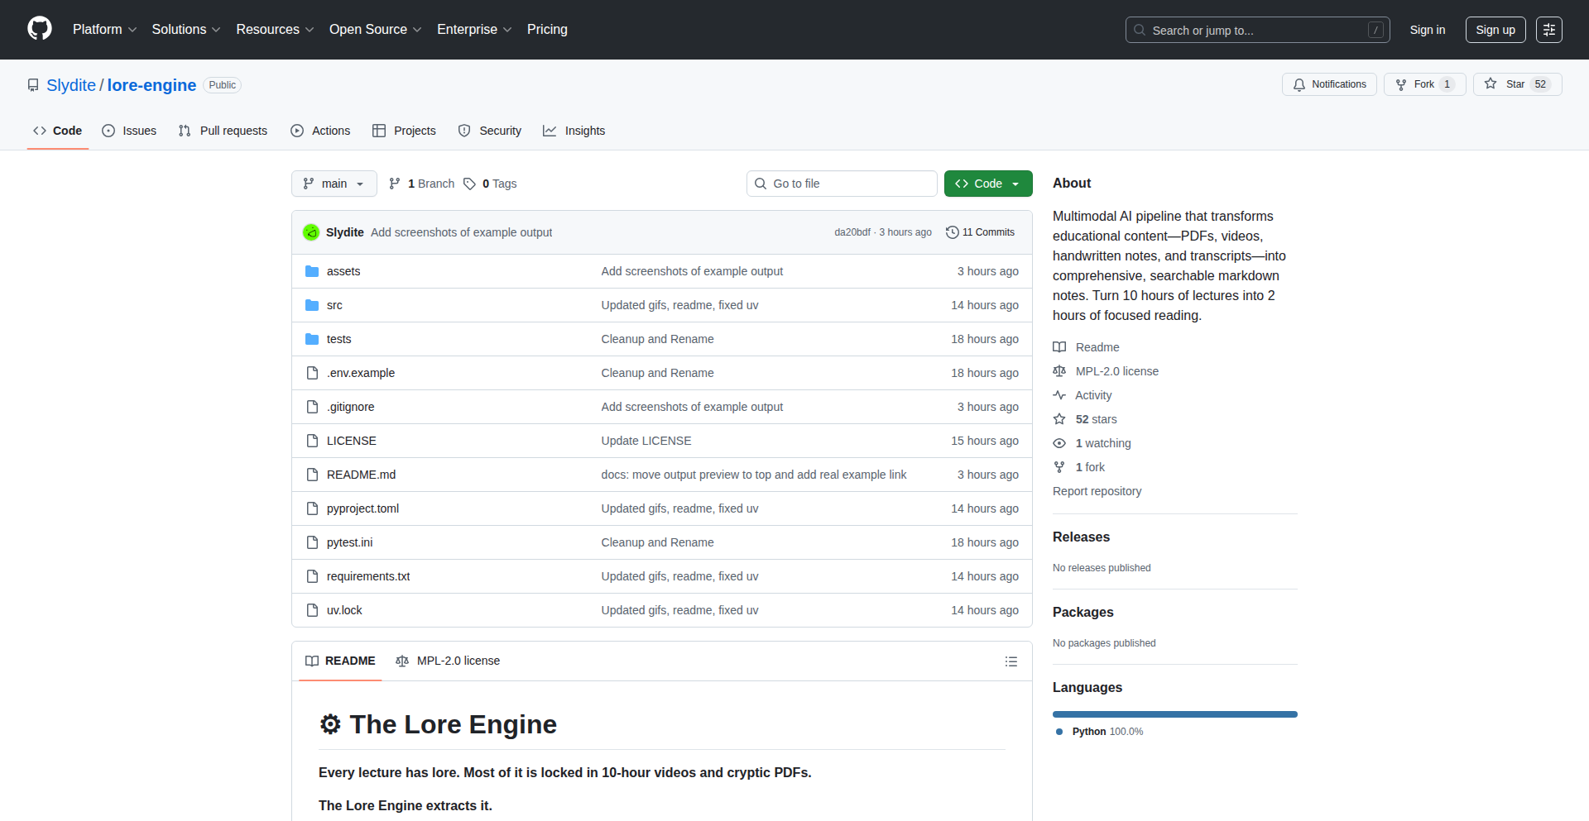Open the Pull requests tab
The height and width of the screenshot is (821, 1589).
pyautogui.click(x=223, y=131)
